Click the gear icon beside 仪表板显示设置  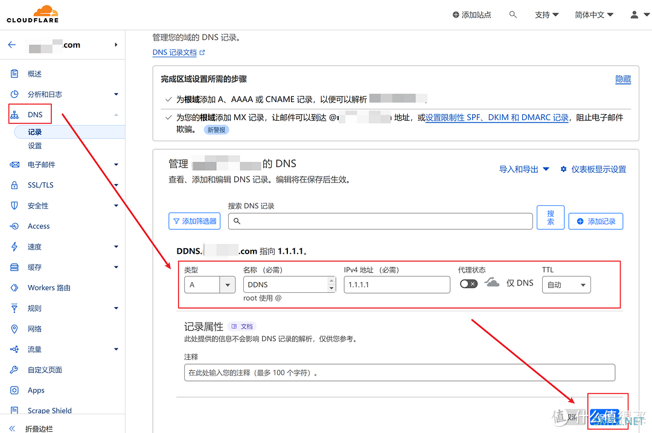[x=563, y=169]
